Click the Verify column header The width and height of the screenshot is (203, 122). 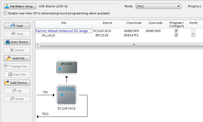click(194, 24)
